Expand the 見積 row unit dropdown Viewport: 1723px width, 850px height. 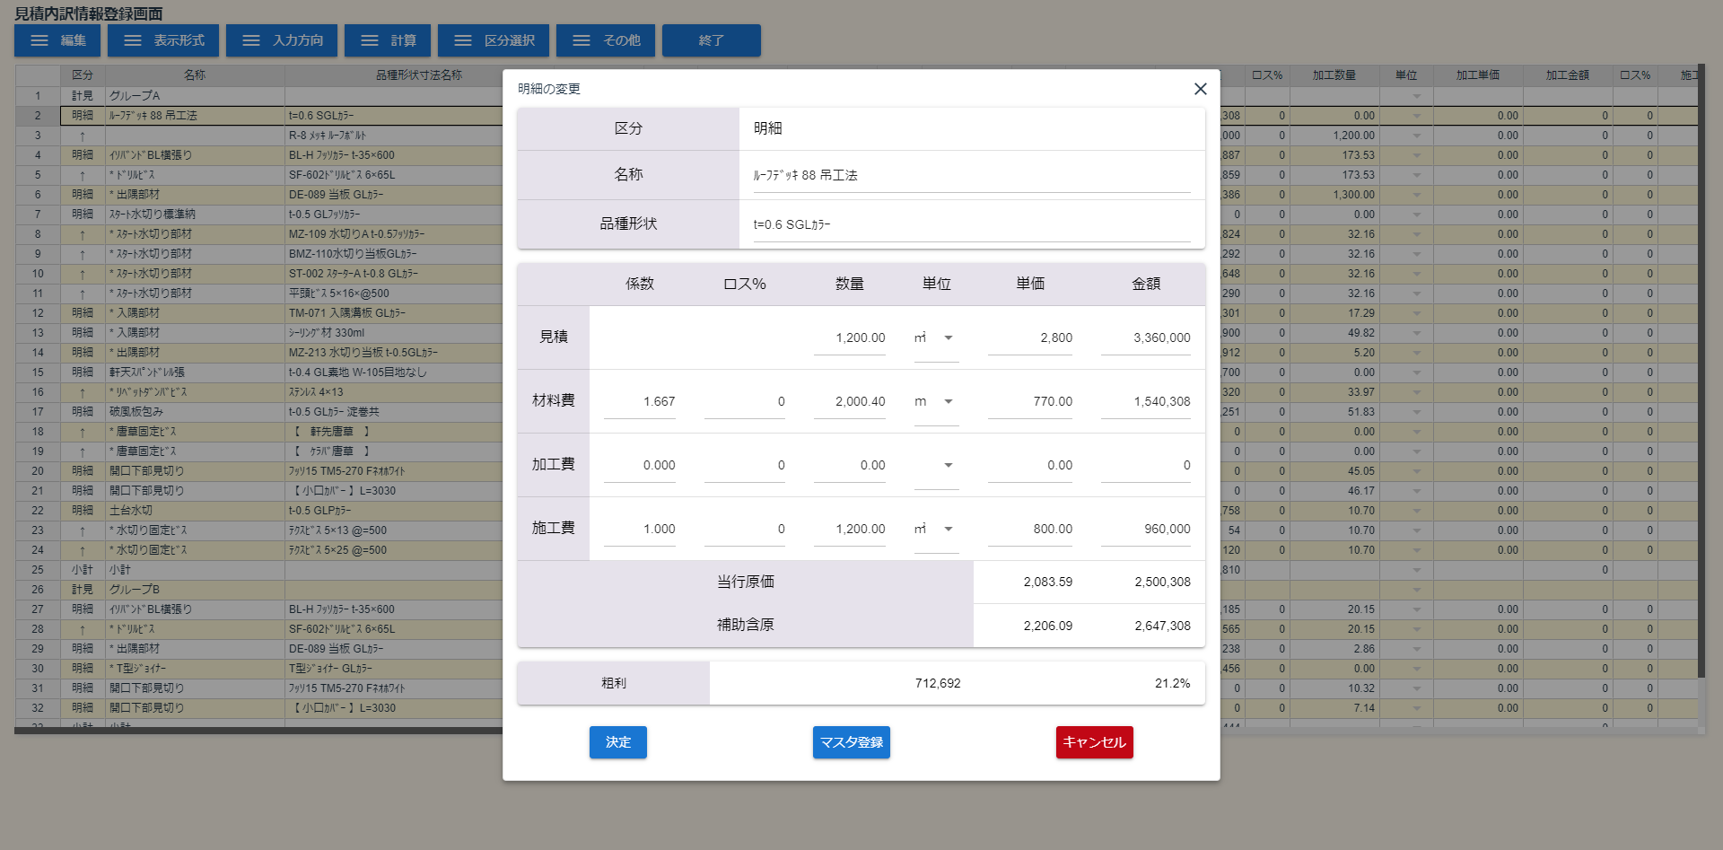(948, 338)
